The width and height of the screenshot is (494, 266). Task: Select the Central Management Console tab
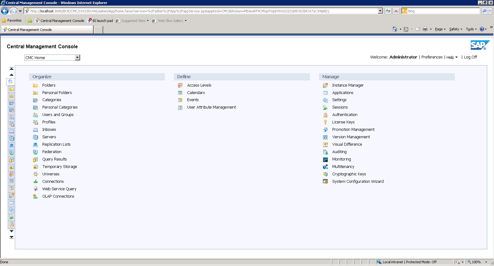coord(47,30)
